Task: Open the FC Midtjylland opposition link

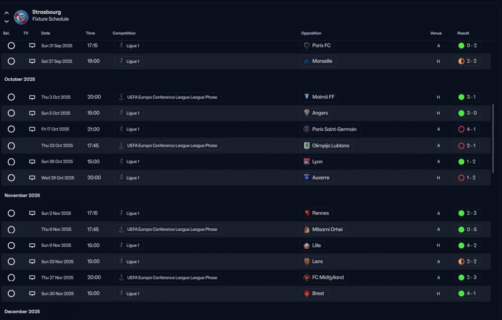Action: pyautogui.click(x=327, y=278)
